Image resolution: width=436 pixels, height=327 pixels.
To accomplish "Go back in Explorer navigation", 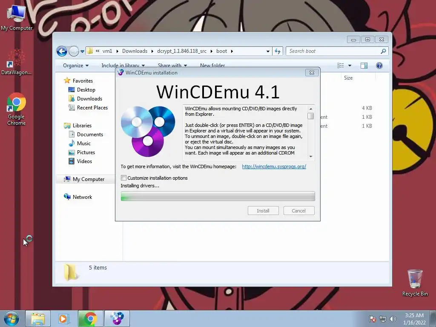I will 62,51.
